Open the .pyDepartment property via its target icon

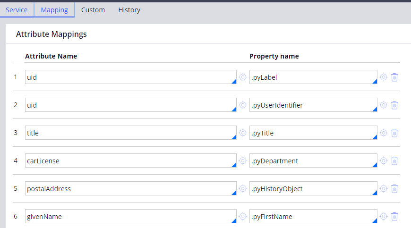pyautogui.click(x=384, y=160)
